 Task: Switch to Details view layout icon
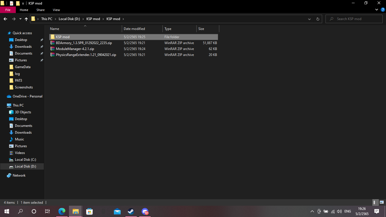376,202
